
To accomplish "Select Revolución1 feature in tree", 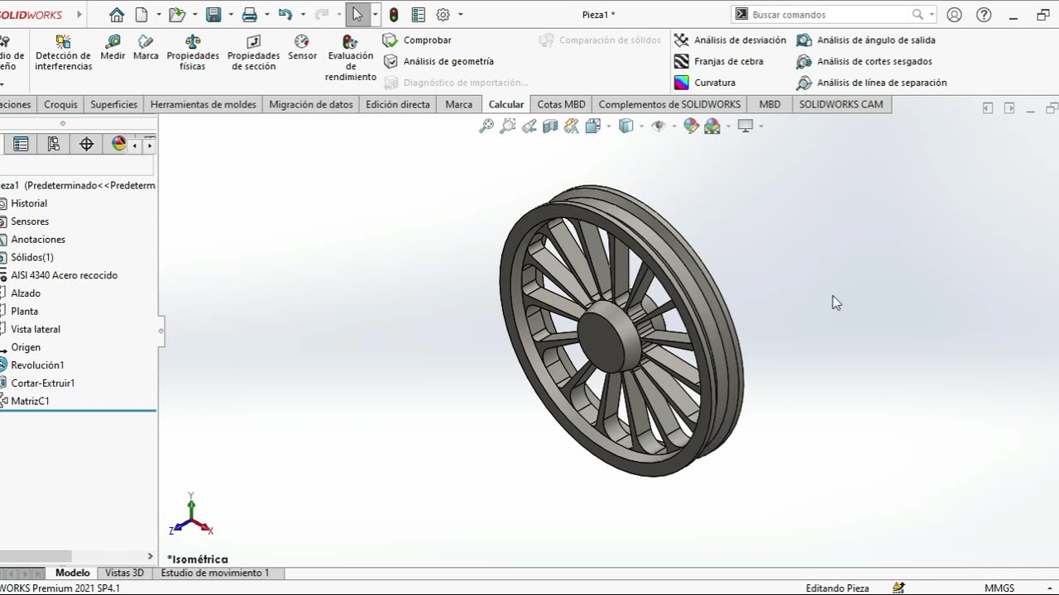I will coord(37,365).
